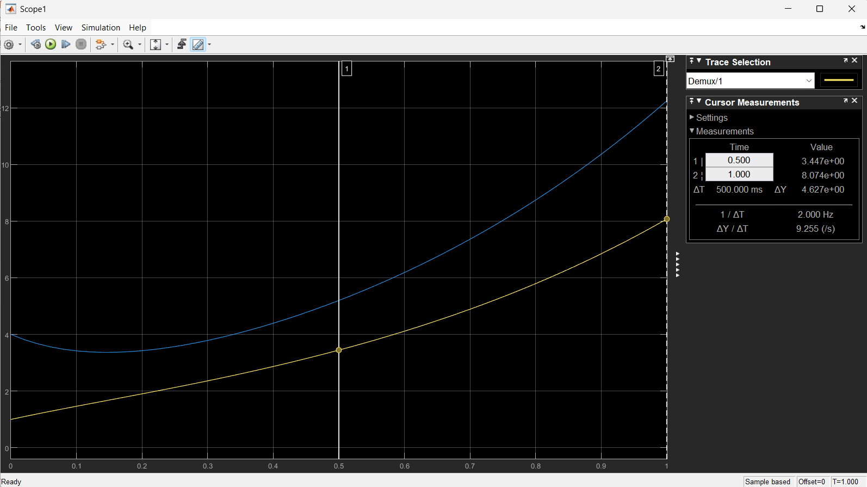
Task: Click the Scale Y-Axis Limits icon
Action: 156,45
